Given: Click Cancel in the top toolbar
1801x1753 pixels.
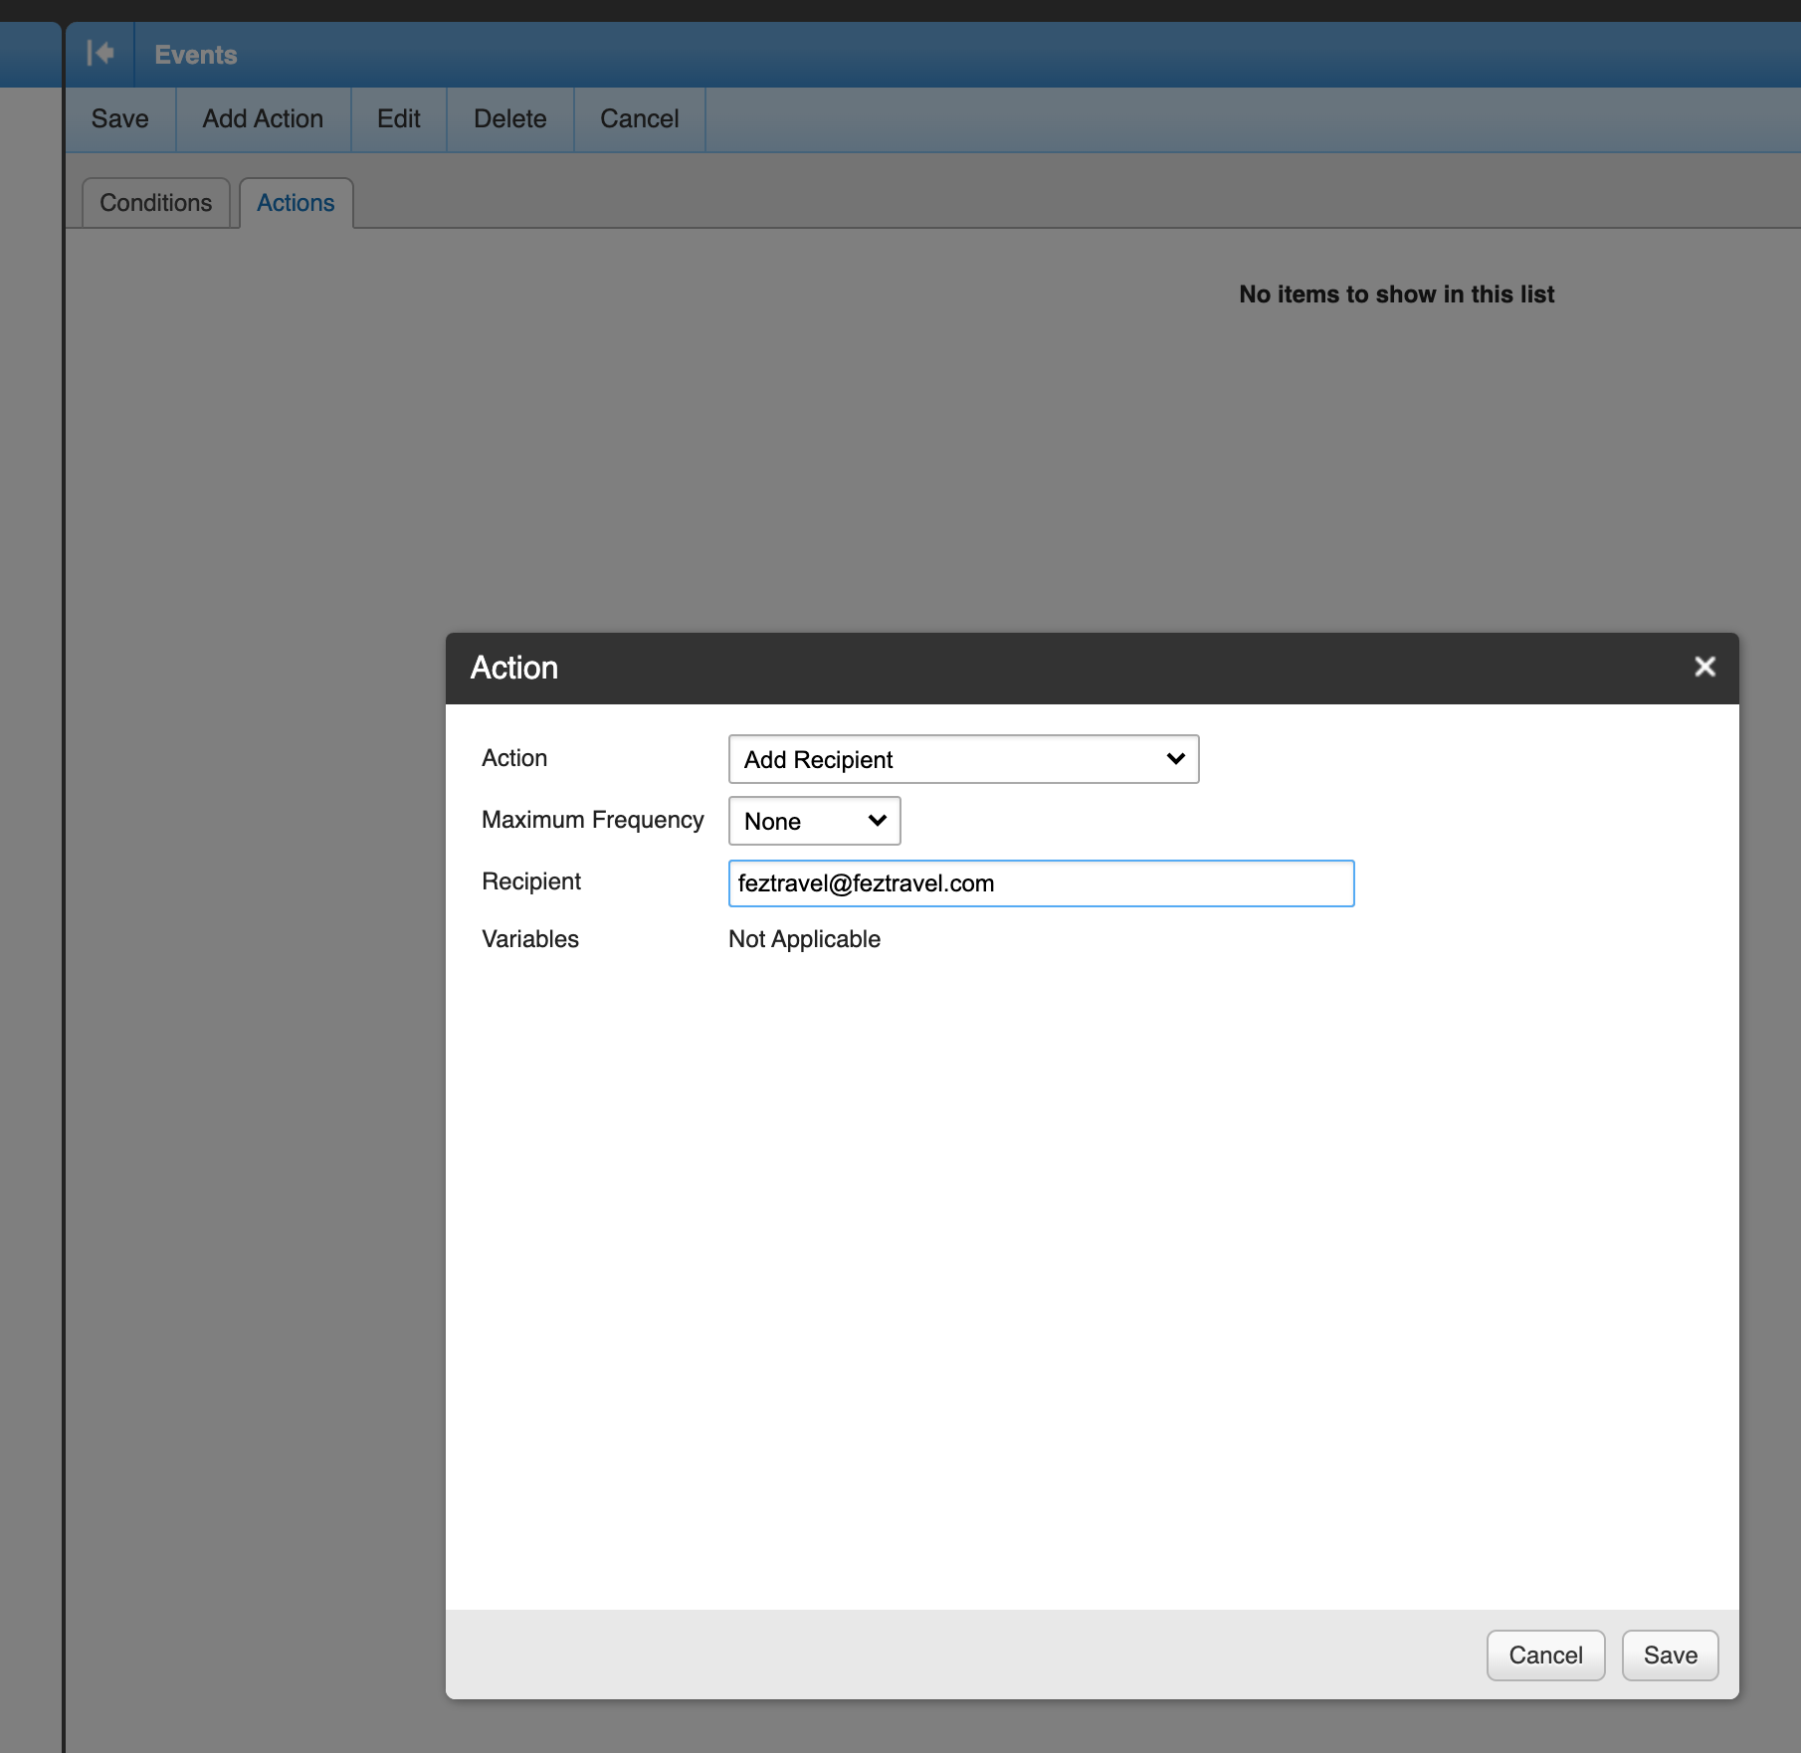Looking at the screenshot, I should [639, 119].
